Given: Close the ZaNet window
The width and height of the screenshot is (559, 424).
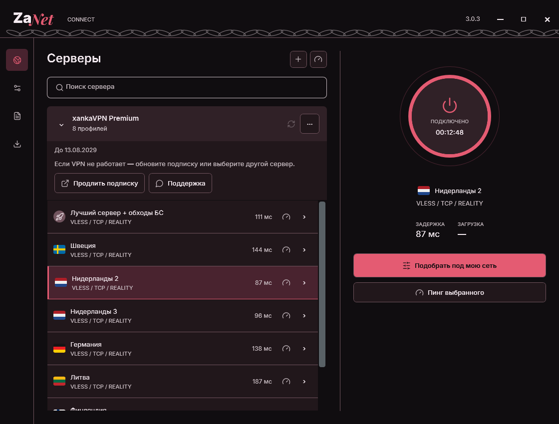Looking at the screenshot, I should click(x=547, y=19).
